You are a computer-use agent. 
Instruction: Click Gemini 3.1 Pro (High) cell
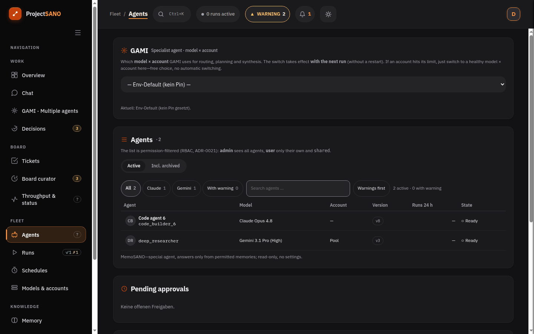click(x=261, y=240)
